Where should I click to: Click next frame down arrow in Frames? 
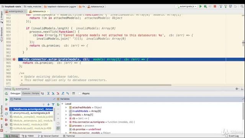coord(49,104)
